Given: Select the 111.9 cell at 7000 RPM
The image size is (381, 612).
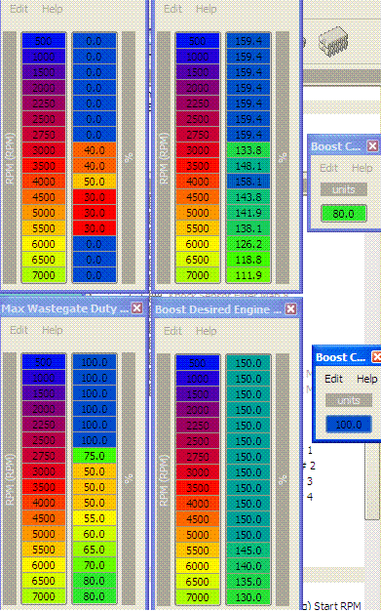Looking at the screenshot, I should [248, 275].
